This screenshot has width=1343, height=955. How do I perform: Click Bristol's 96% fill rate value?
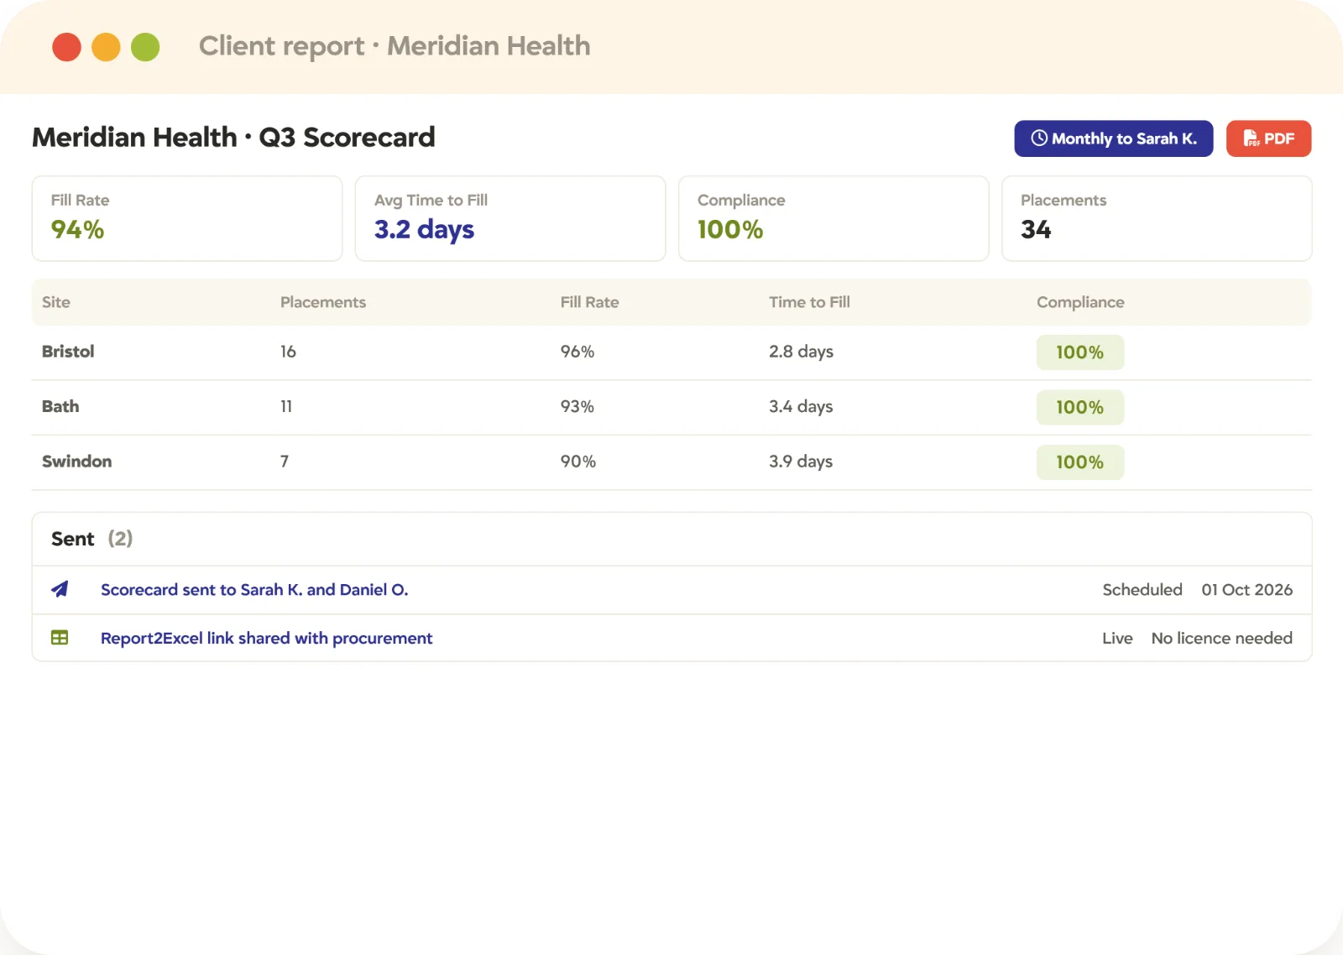[577, 352]
